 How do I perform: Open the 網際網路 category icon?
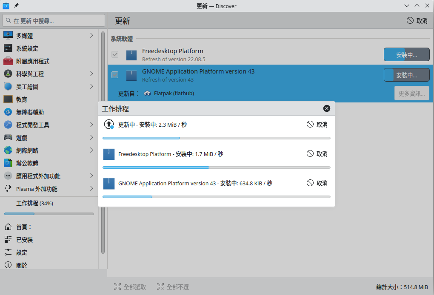pyautogui.click(x=8, y=150)
